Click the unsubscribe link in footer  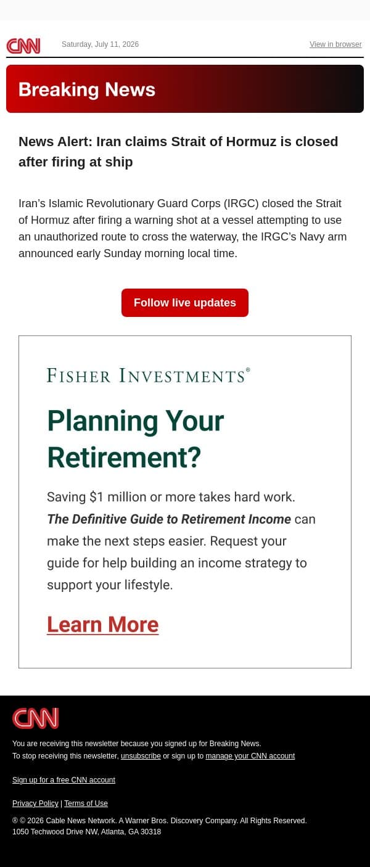click(x=141, y=756)
